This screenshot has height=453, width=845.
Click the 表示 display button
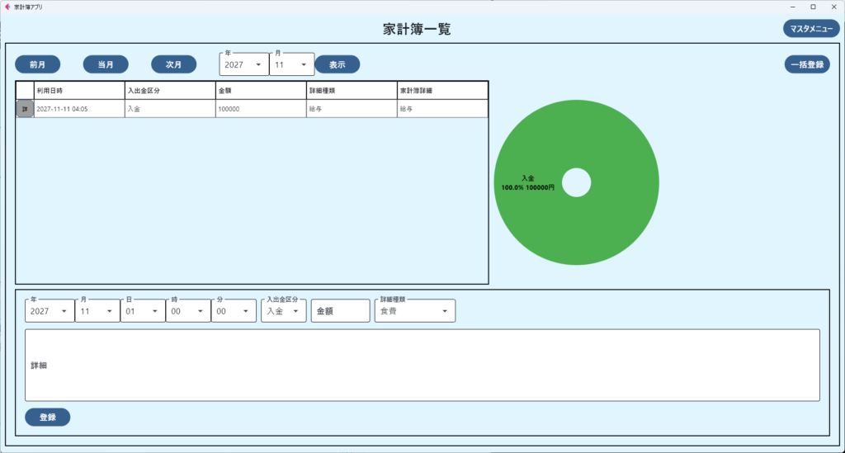coord(337,64)
